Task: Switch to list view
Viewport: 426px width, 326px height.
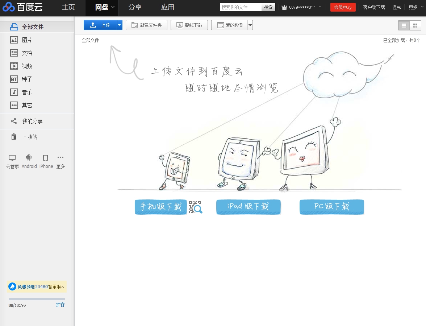Action: click(404, 25)
